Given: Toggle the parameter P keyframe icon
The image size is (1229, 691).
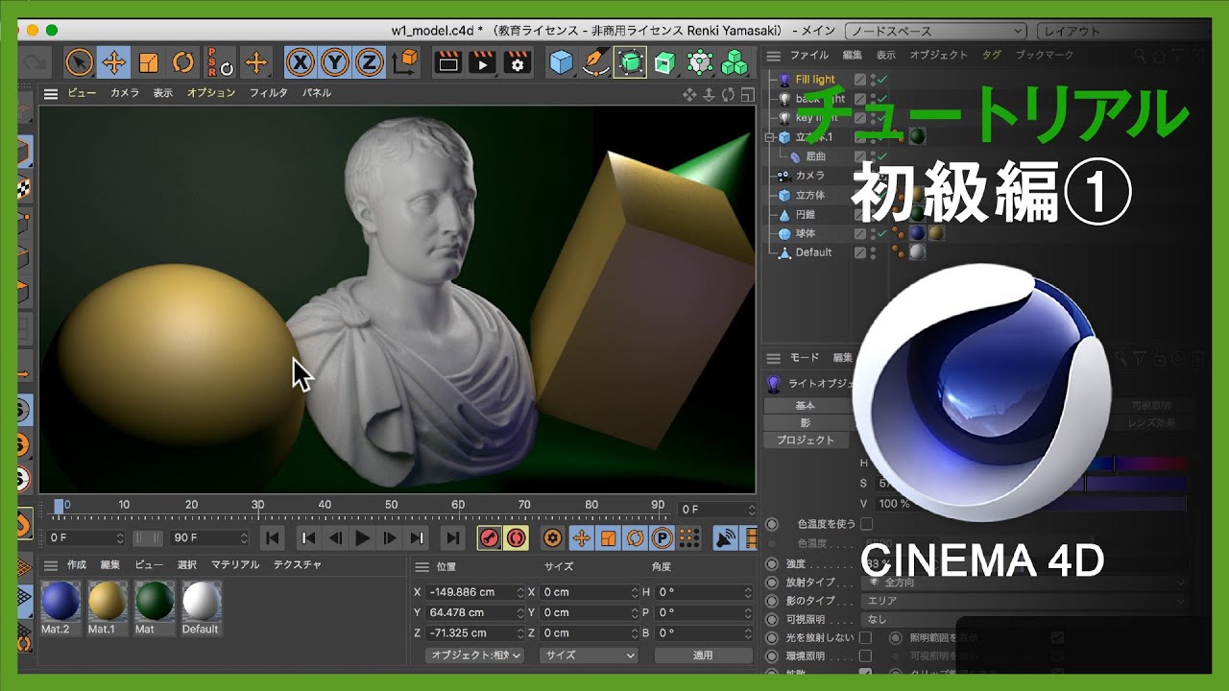Looking at the screenshot, I should 662,538.
